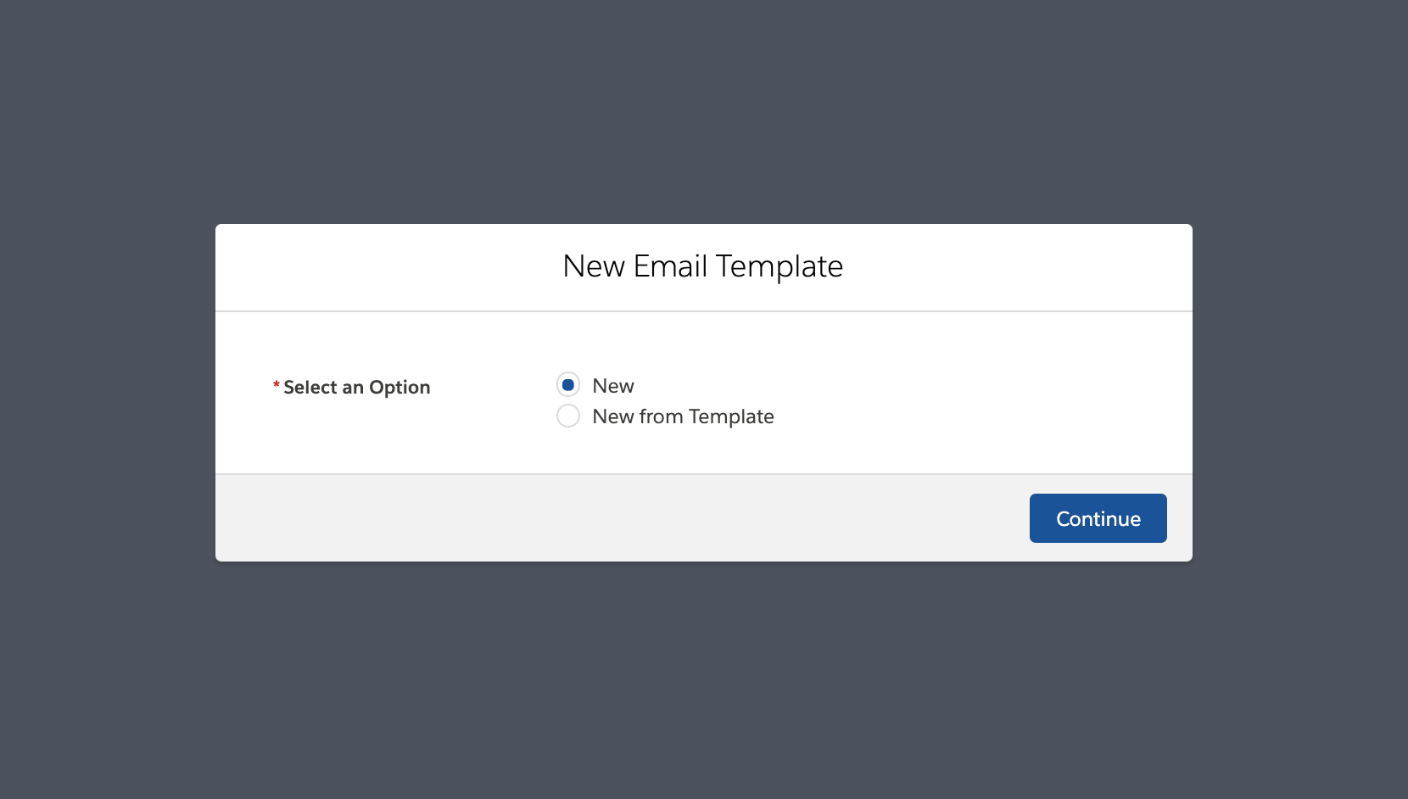This screenshot has height=799, width=1408.
Task: Click the 'New Email Template' dialog heading
Action: pos(703,266)
